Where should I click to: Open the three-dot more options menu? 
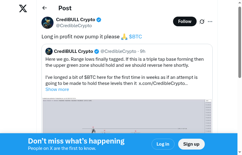[x=210, y=21]
